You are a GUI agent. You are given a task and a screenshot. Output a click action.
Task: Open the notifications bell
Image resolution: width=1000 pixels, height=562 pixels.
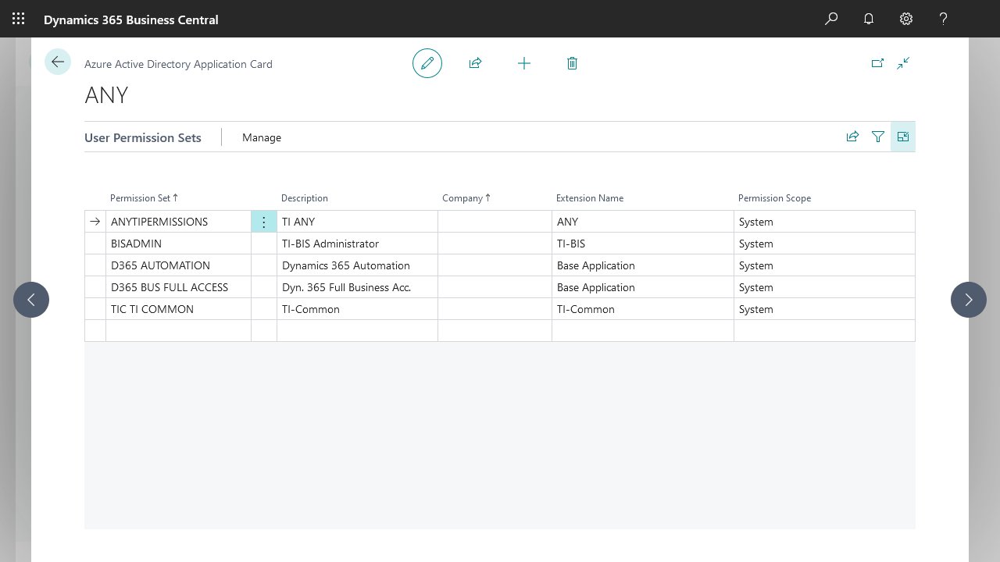(869, 19)
